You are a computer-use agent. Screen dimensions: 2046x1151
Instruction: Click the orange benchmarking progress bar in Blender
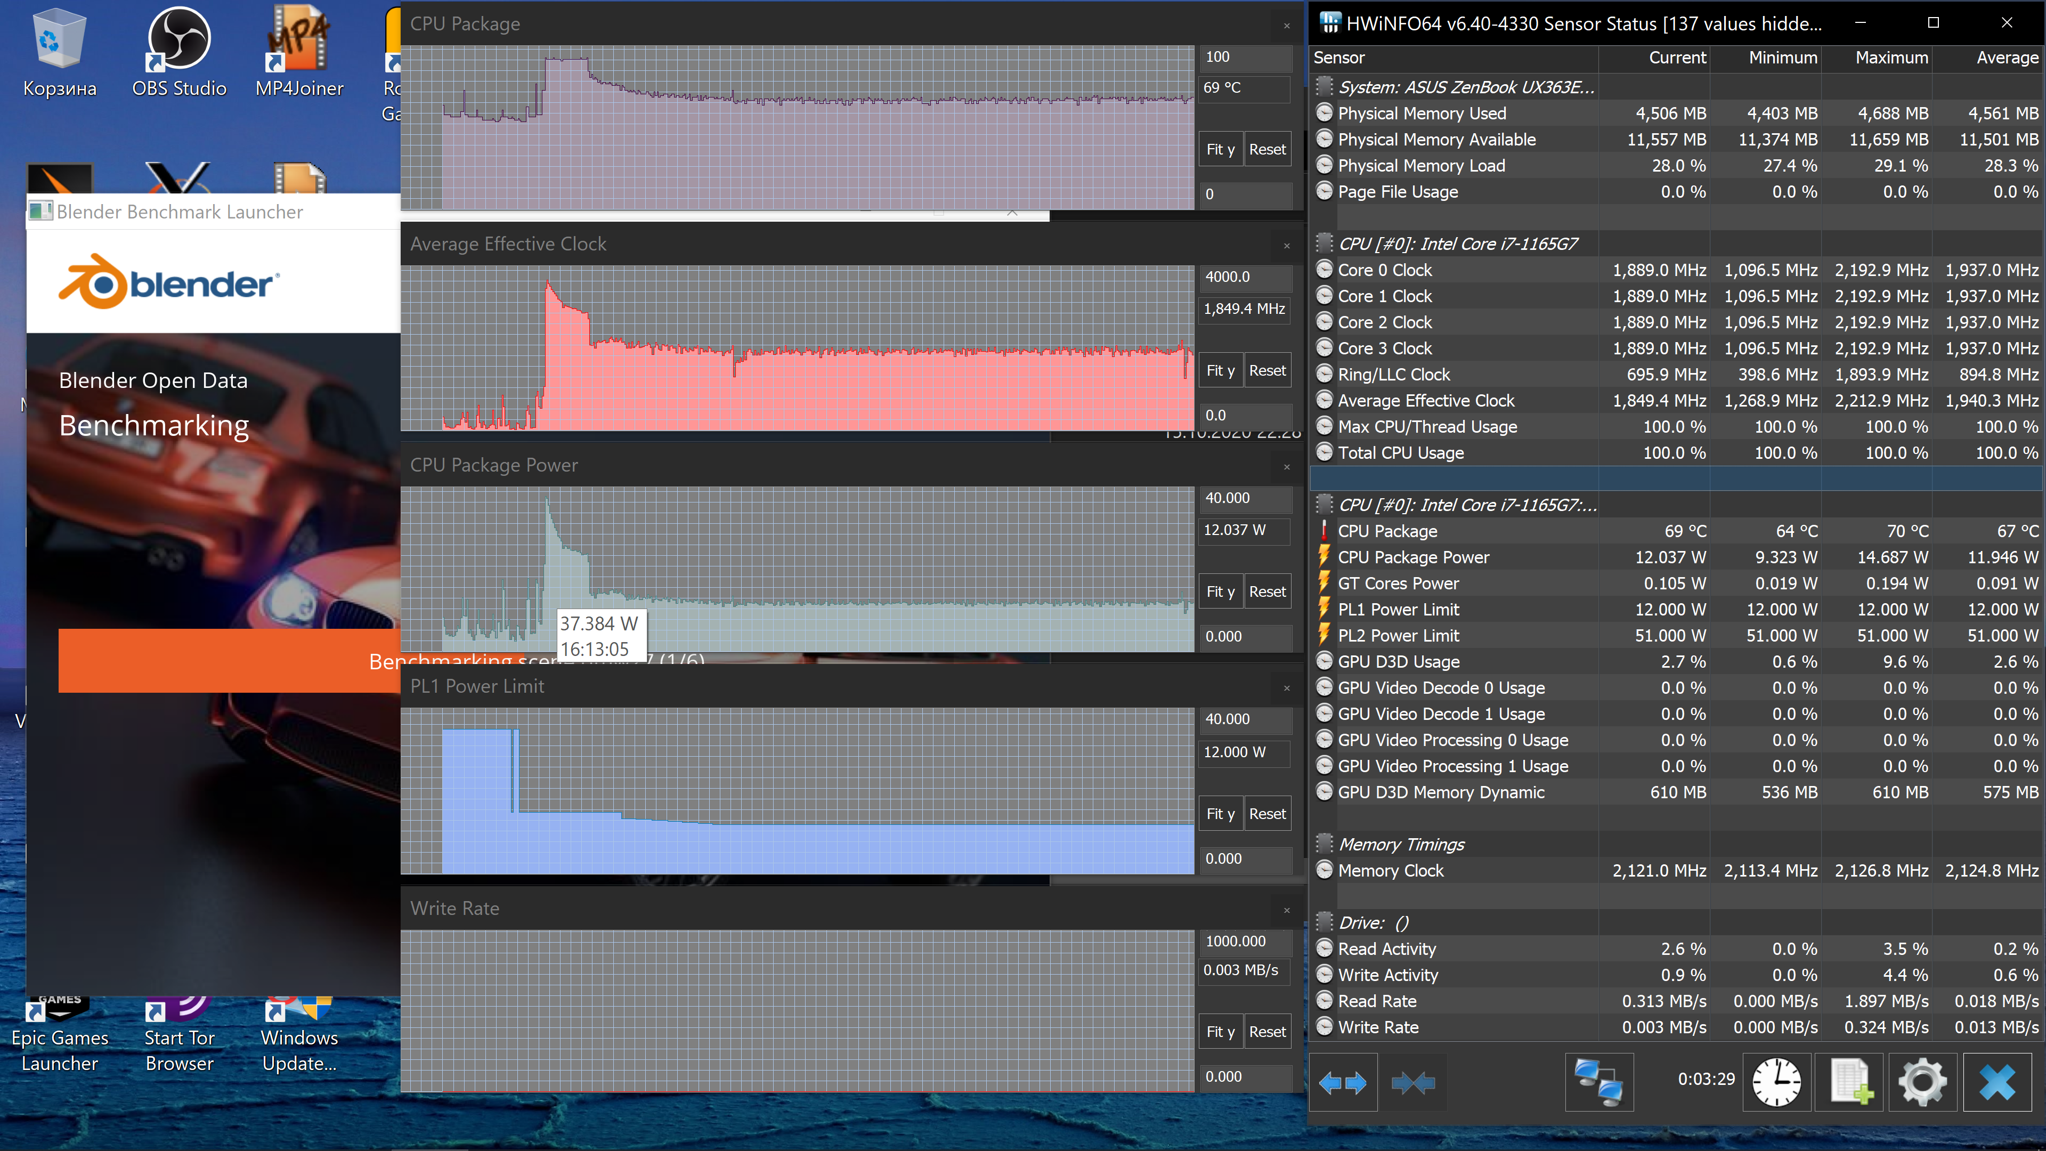(x=230, y=660)
